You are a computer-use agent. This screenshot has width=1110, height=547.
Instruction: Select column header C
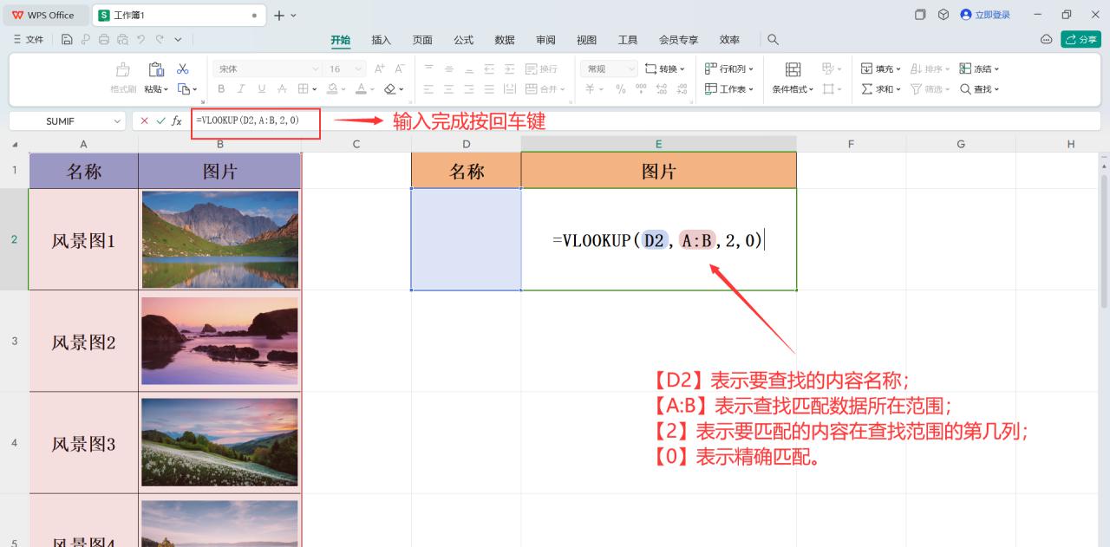pyautogui.click(x=356, y=144)
